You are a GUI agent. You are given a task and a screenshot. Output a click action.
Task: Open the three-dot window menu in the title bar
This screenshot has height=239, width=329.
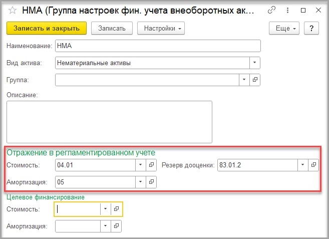(287, 10)
